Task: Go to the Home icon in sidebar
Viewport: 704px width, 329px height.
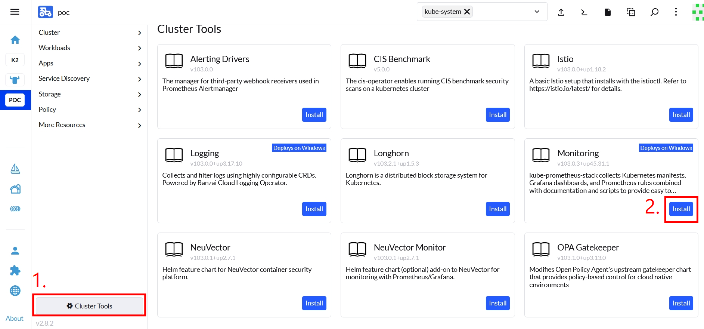Action: coord(15,40)
